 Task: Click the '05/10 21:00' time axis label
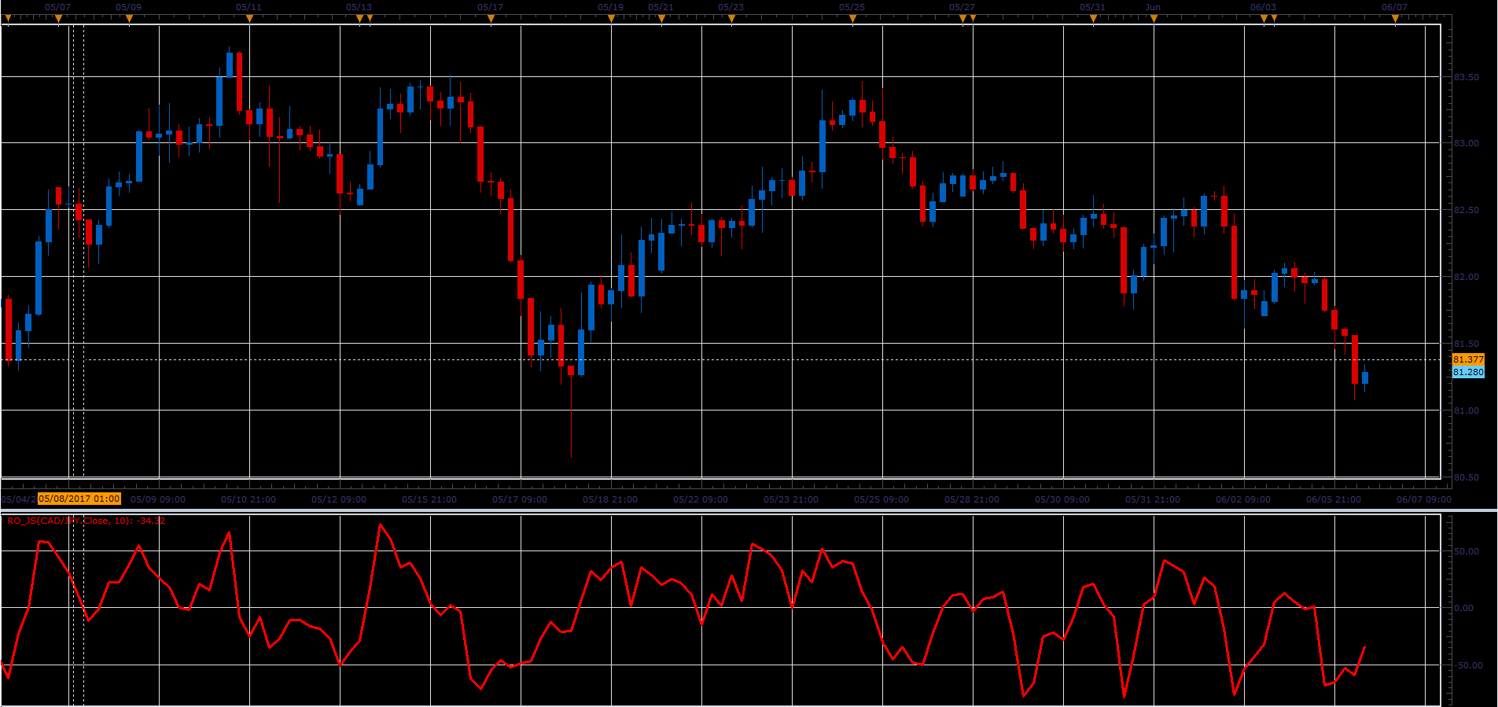(248, 499)
